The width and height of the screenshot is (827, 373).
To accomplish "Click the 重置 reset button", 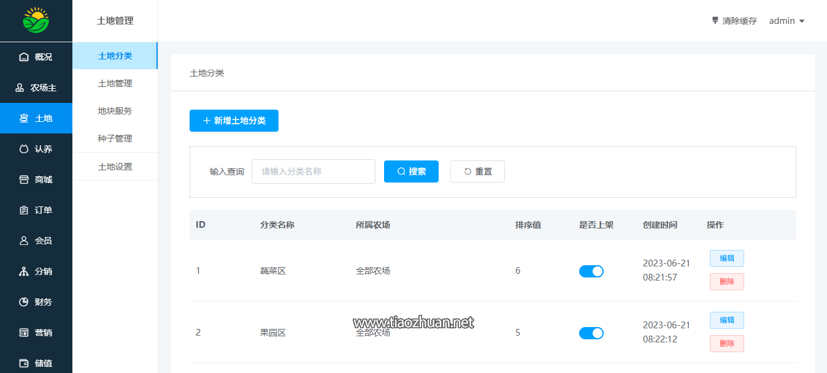I will pyautogui.click(x=477, y=171).
